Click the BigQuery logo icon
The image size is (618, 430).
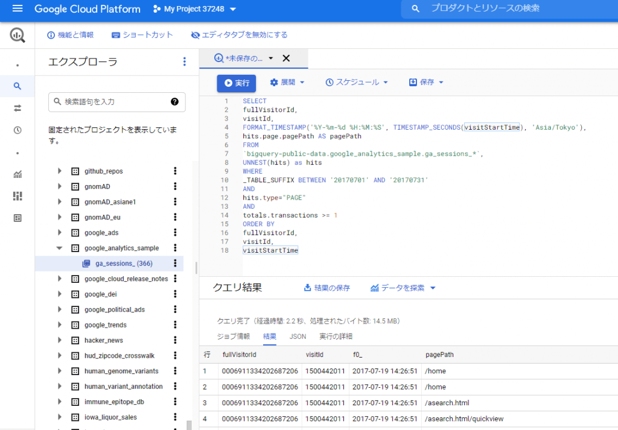click(18, 35)
